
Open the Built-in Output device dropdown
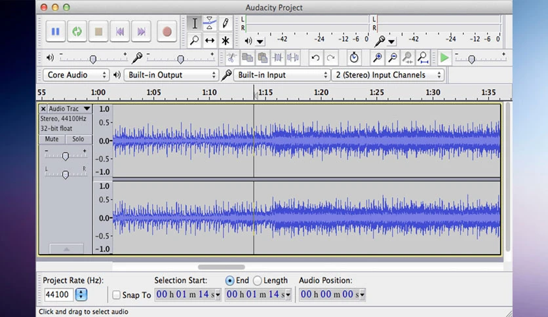pyautogui.click(x=171, y=75)
